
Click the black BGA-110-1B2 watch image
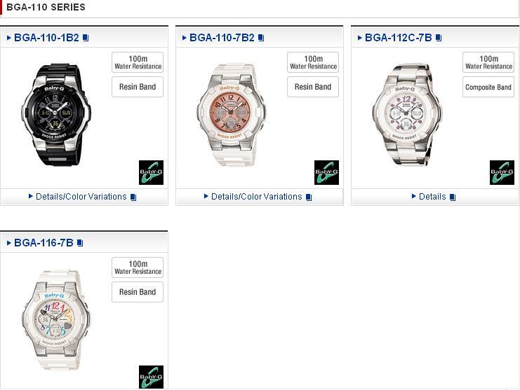tap(55, 114)
